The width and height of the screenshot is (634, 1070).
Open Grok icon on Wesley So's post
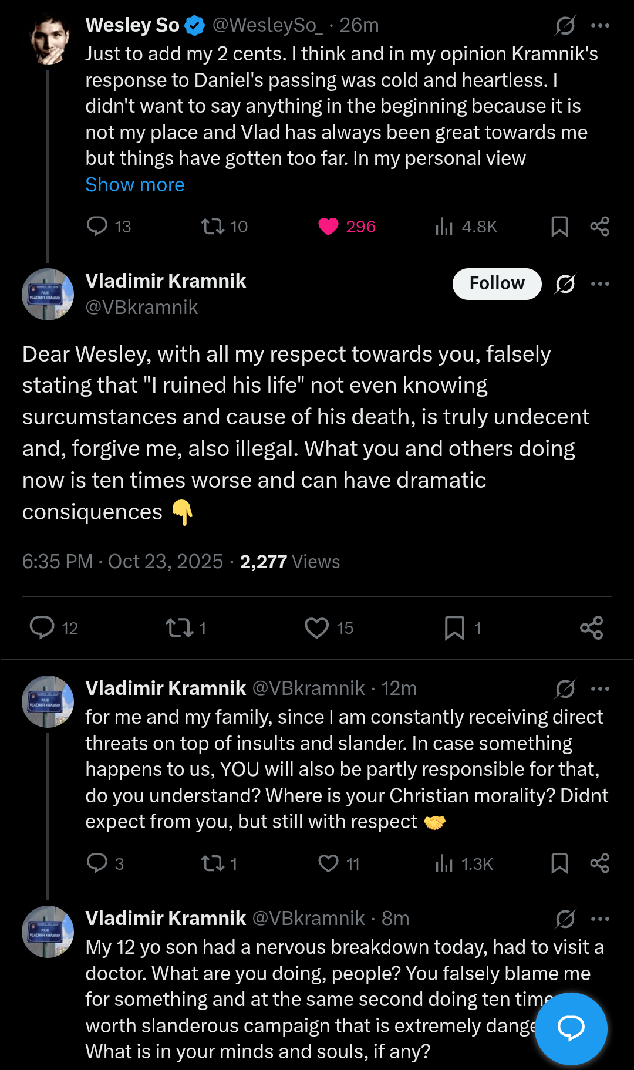point(565,25)
